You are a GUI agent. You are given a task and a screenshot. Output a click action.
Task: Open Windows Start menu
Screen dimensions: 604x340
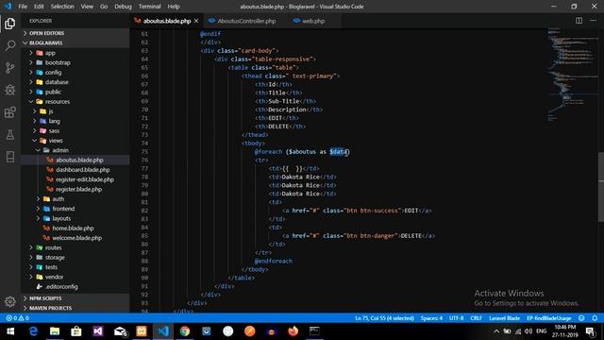coord(10,331)
